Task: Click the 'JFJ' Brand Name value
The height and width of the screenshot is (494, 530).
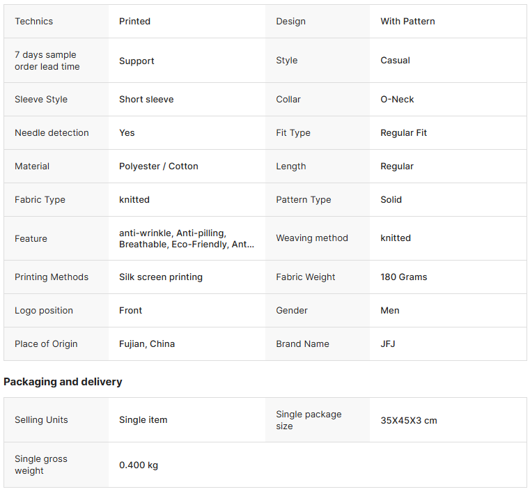Action: pos(387,344)
